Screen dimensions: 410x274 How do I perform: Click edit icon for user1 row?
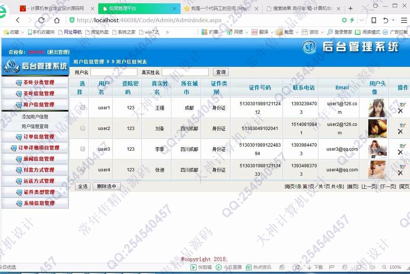click(403, 105)
